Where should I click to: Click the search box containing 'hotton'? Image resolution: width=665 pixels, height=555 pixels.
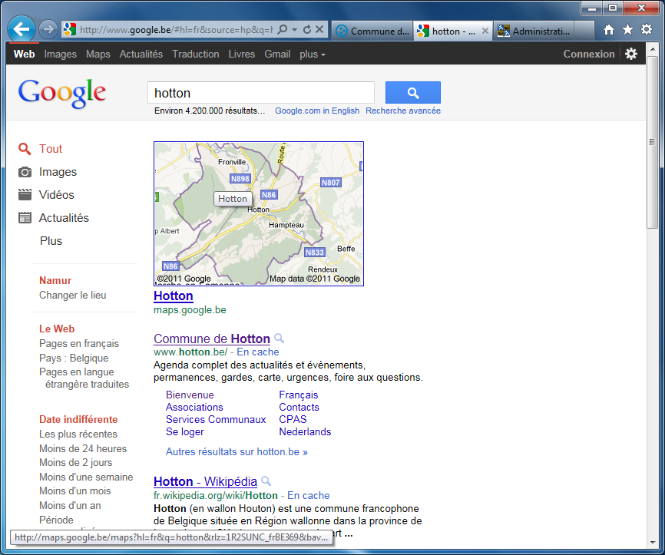(x=261, y=92)
